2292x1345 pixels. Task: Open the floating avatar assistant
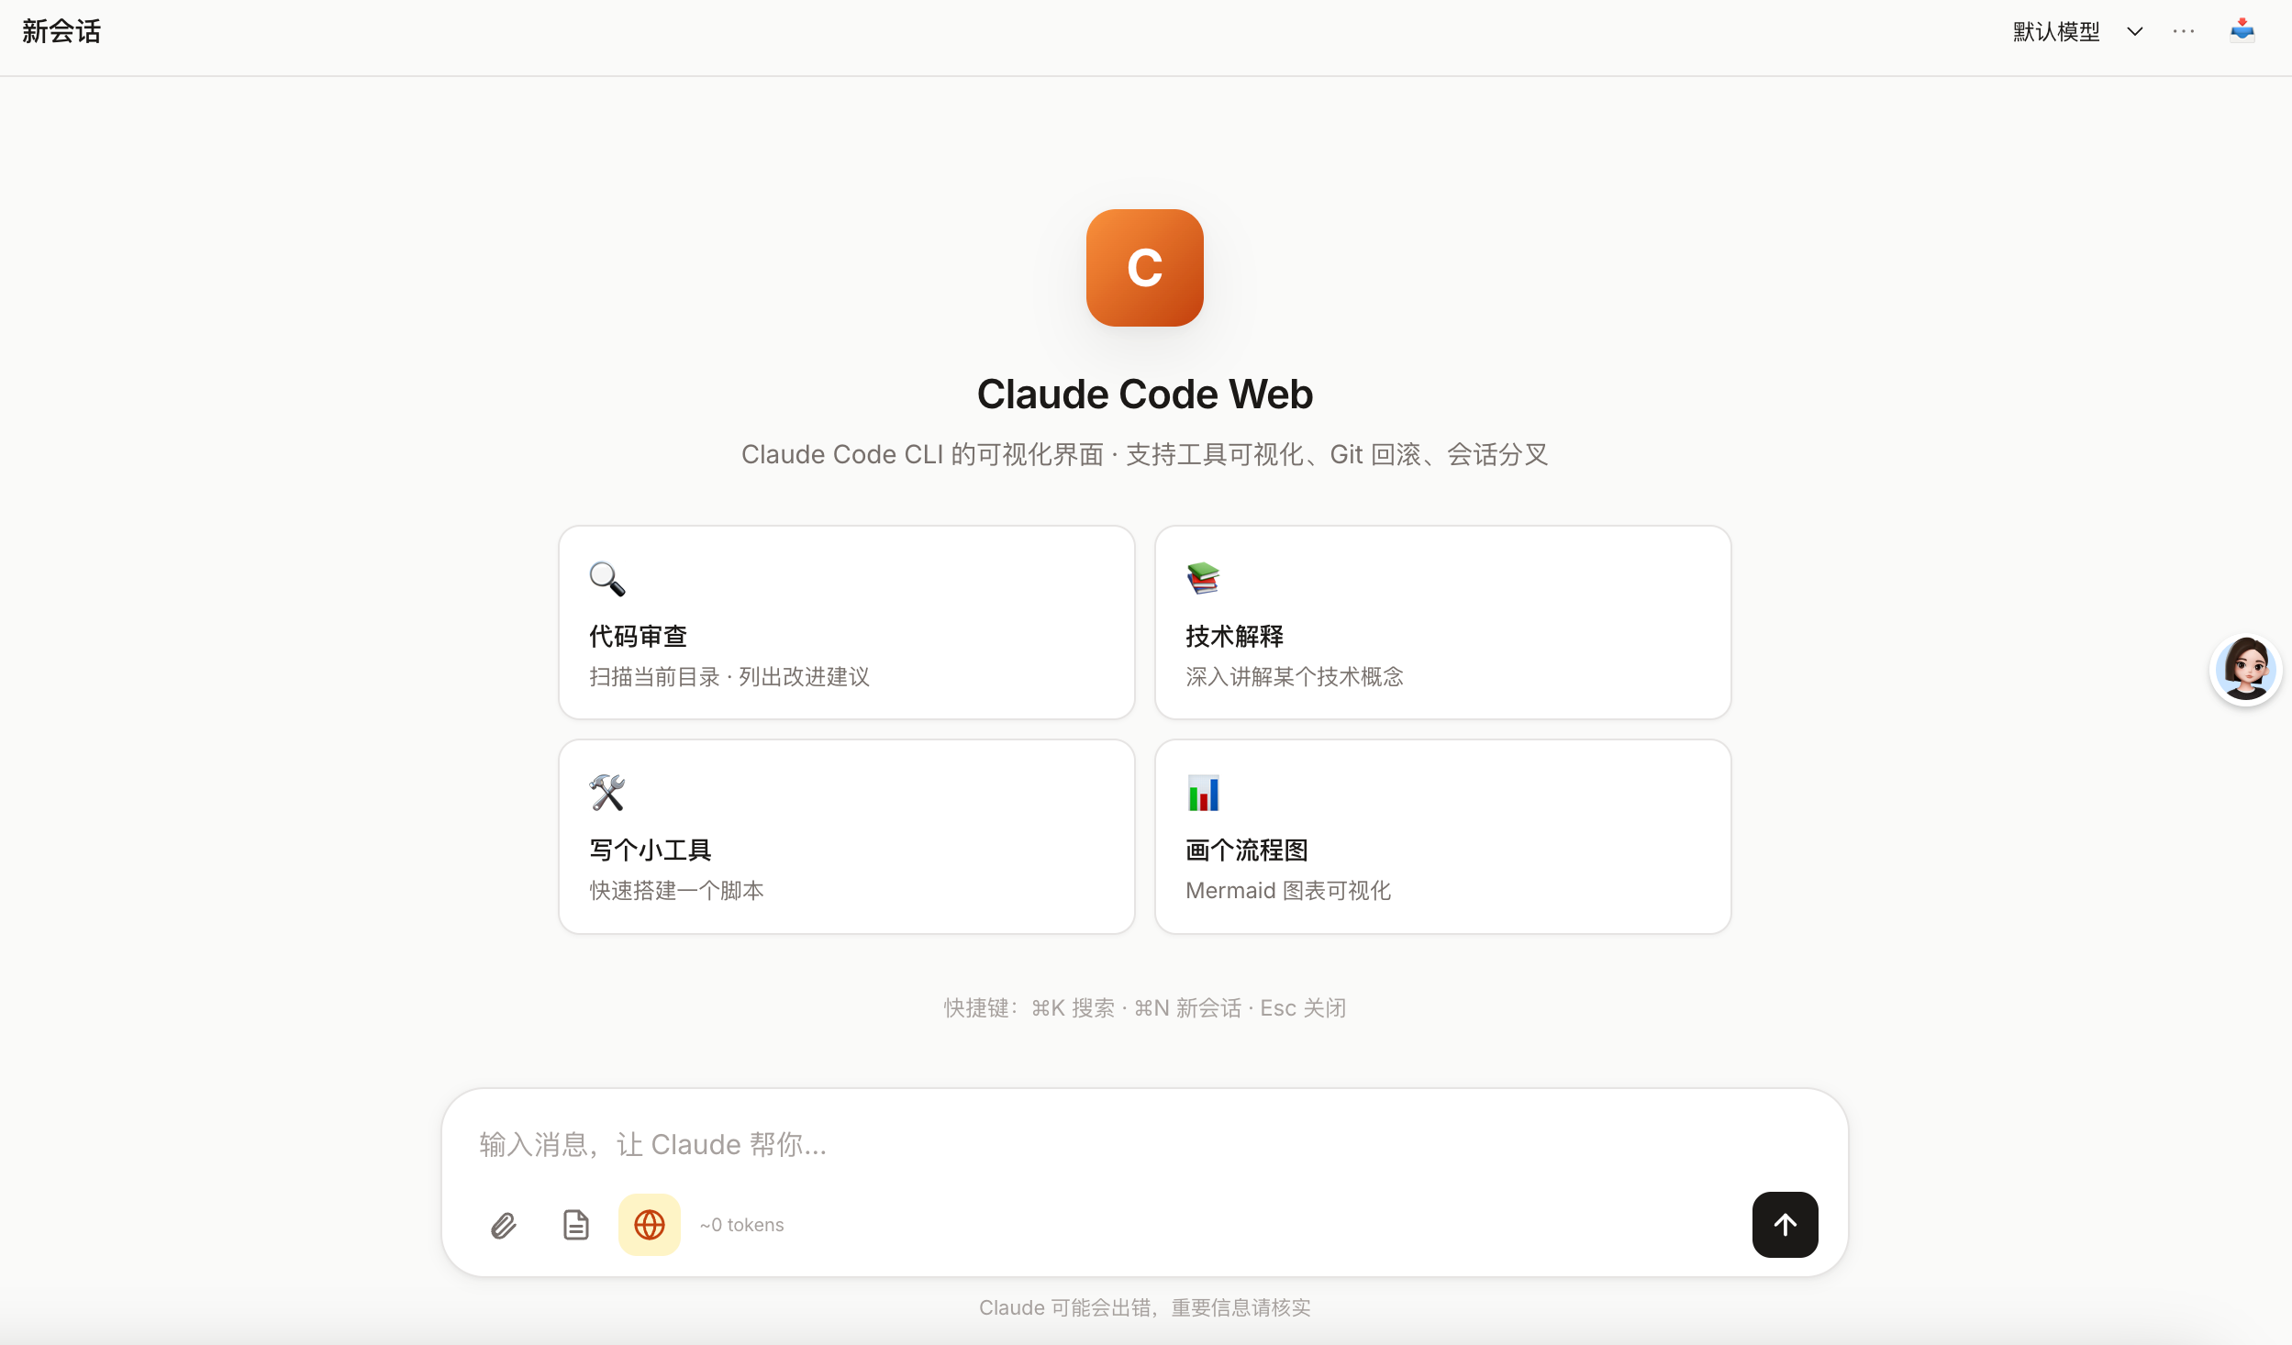[x=2245, y=670]
